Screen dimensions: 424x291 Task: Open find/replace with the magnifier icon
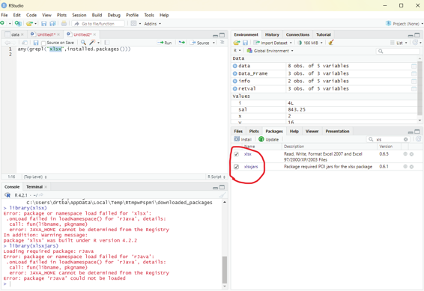(83, 43)
